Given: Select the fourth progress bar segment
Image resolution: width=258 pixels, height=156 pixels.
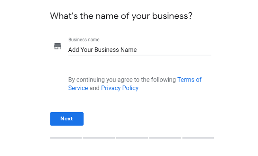Looking at the screenshot, I should (x=165, y=138).
